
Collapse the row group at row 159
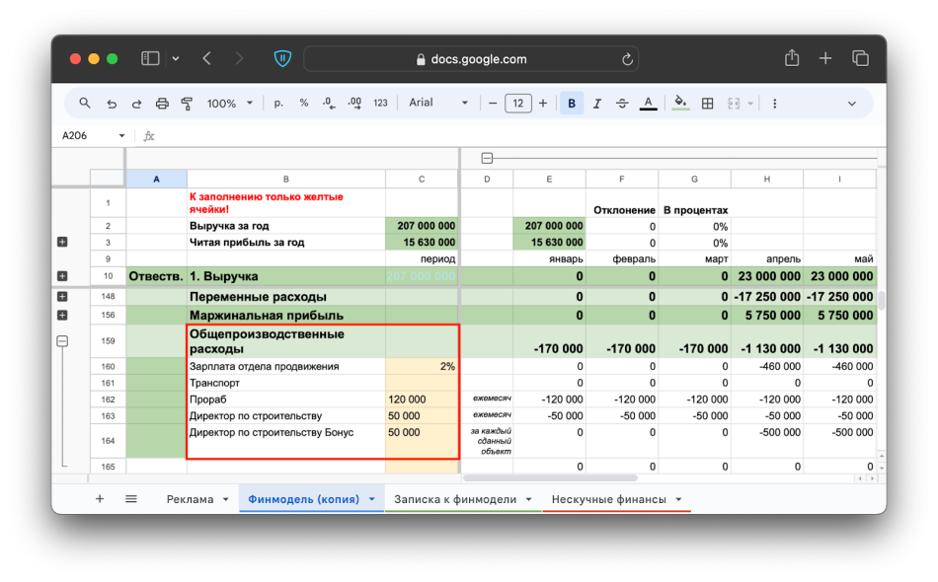click(x=62, y=341)
